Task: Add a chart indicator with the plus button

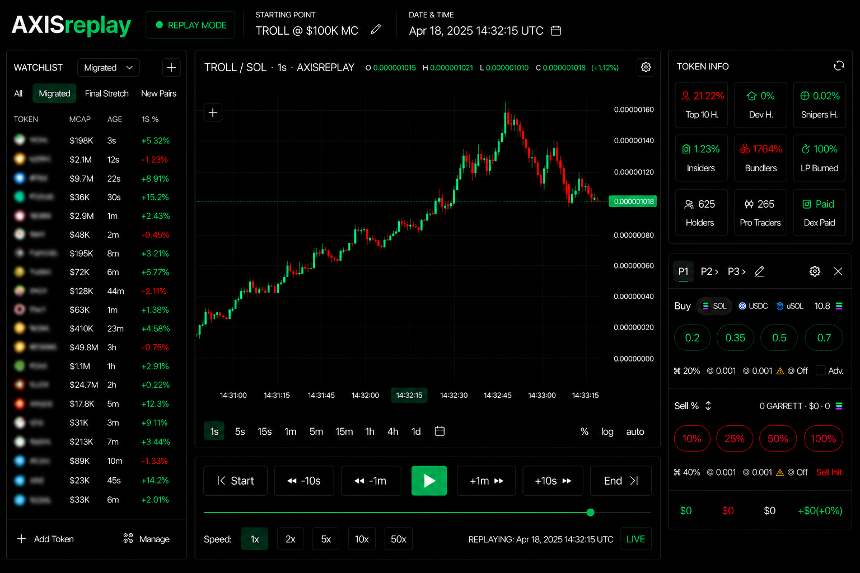Action: click(x=213, y=112)
